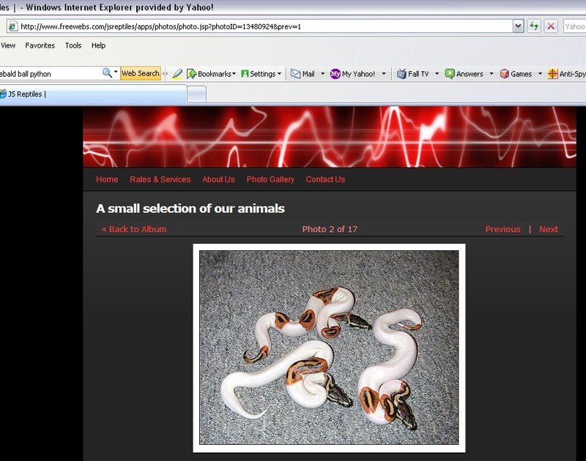586x461 pixels.
Task: Open the View menu
Action: (8, 45)
